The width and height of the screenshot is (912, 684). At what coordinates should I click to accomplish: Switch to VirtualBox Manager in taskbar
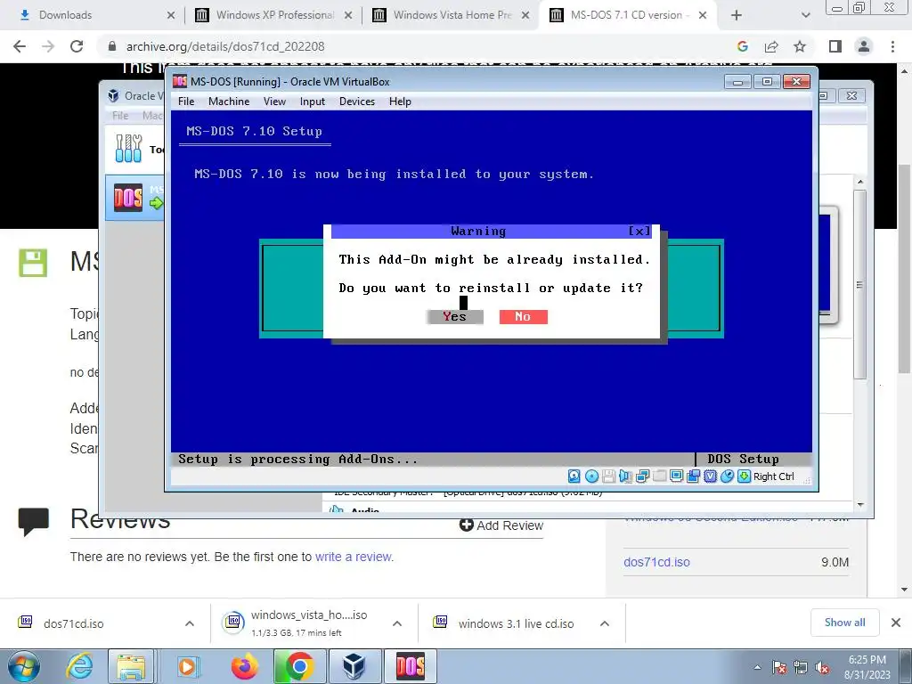tap(354, 666)
